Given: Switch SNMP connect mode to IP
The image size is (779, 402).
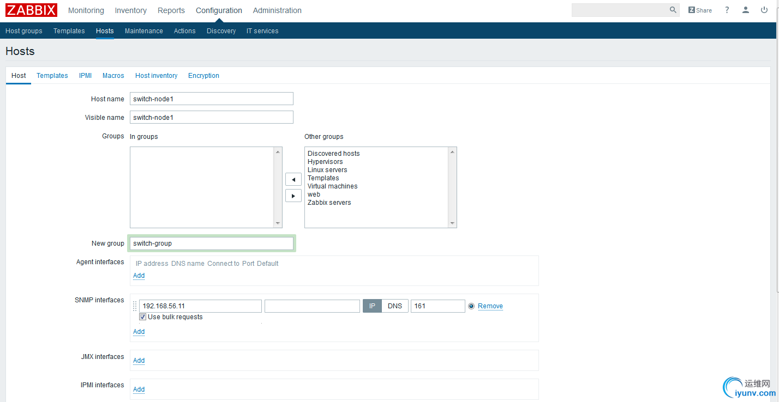Looking at the screenshot, I should pos(372,306).
